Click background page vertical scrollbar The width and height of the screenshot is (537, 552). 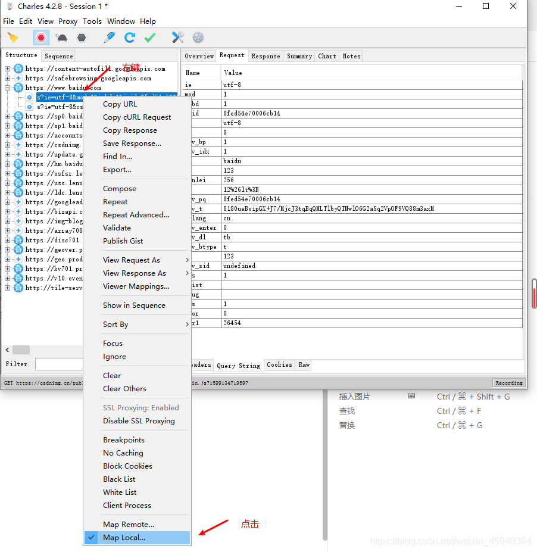(x=325, y=464)
